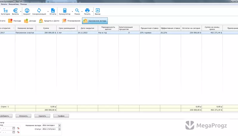This screenshot has height=136, width=238.
Task: Clear the period start date filter
Action: (x=18, y=128)
